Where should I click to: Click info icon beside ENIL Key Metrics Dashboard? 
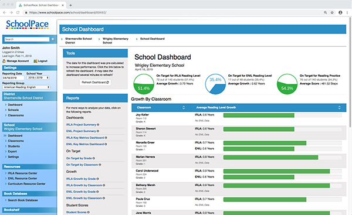point(106,144)
